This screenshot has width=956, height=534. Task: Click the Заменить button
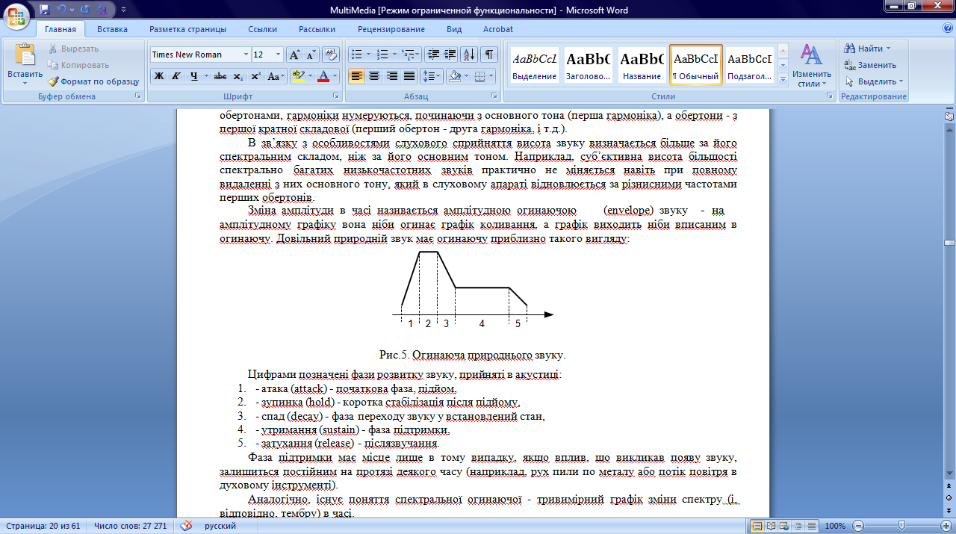click(x=871, y=65)
